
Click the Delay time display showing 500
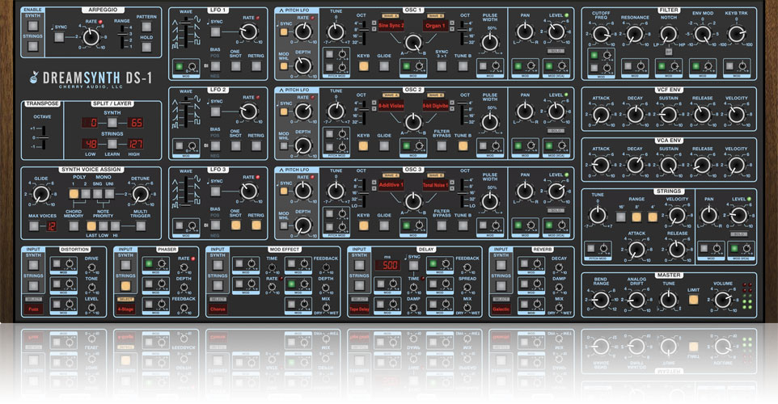coord(390,265)
